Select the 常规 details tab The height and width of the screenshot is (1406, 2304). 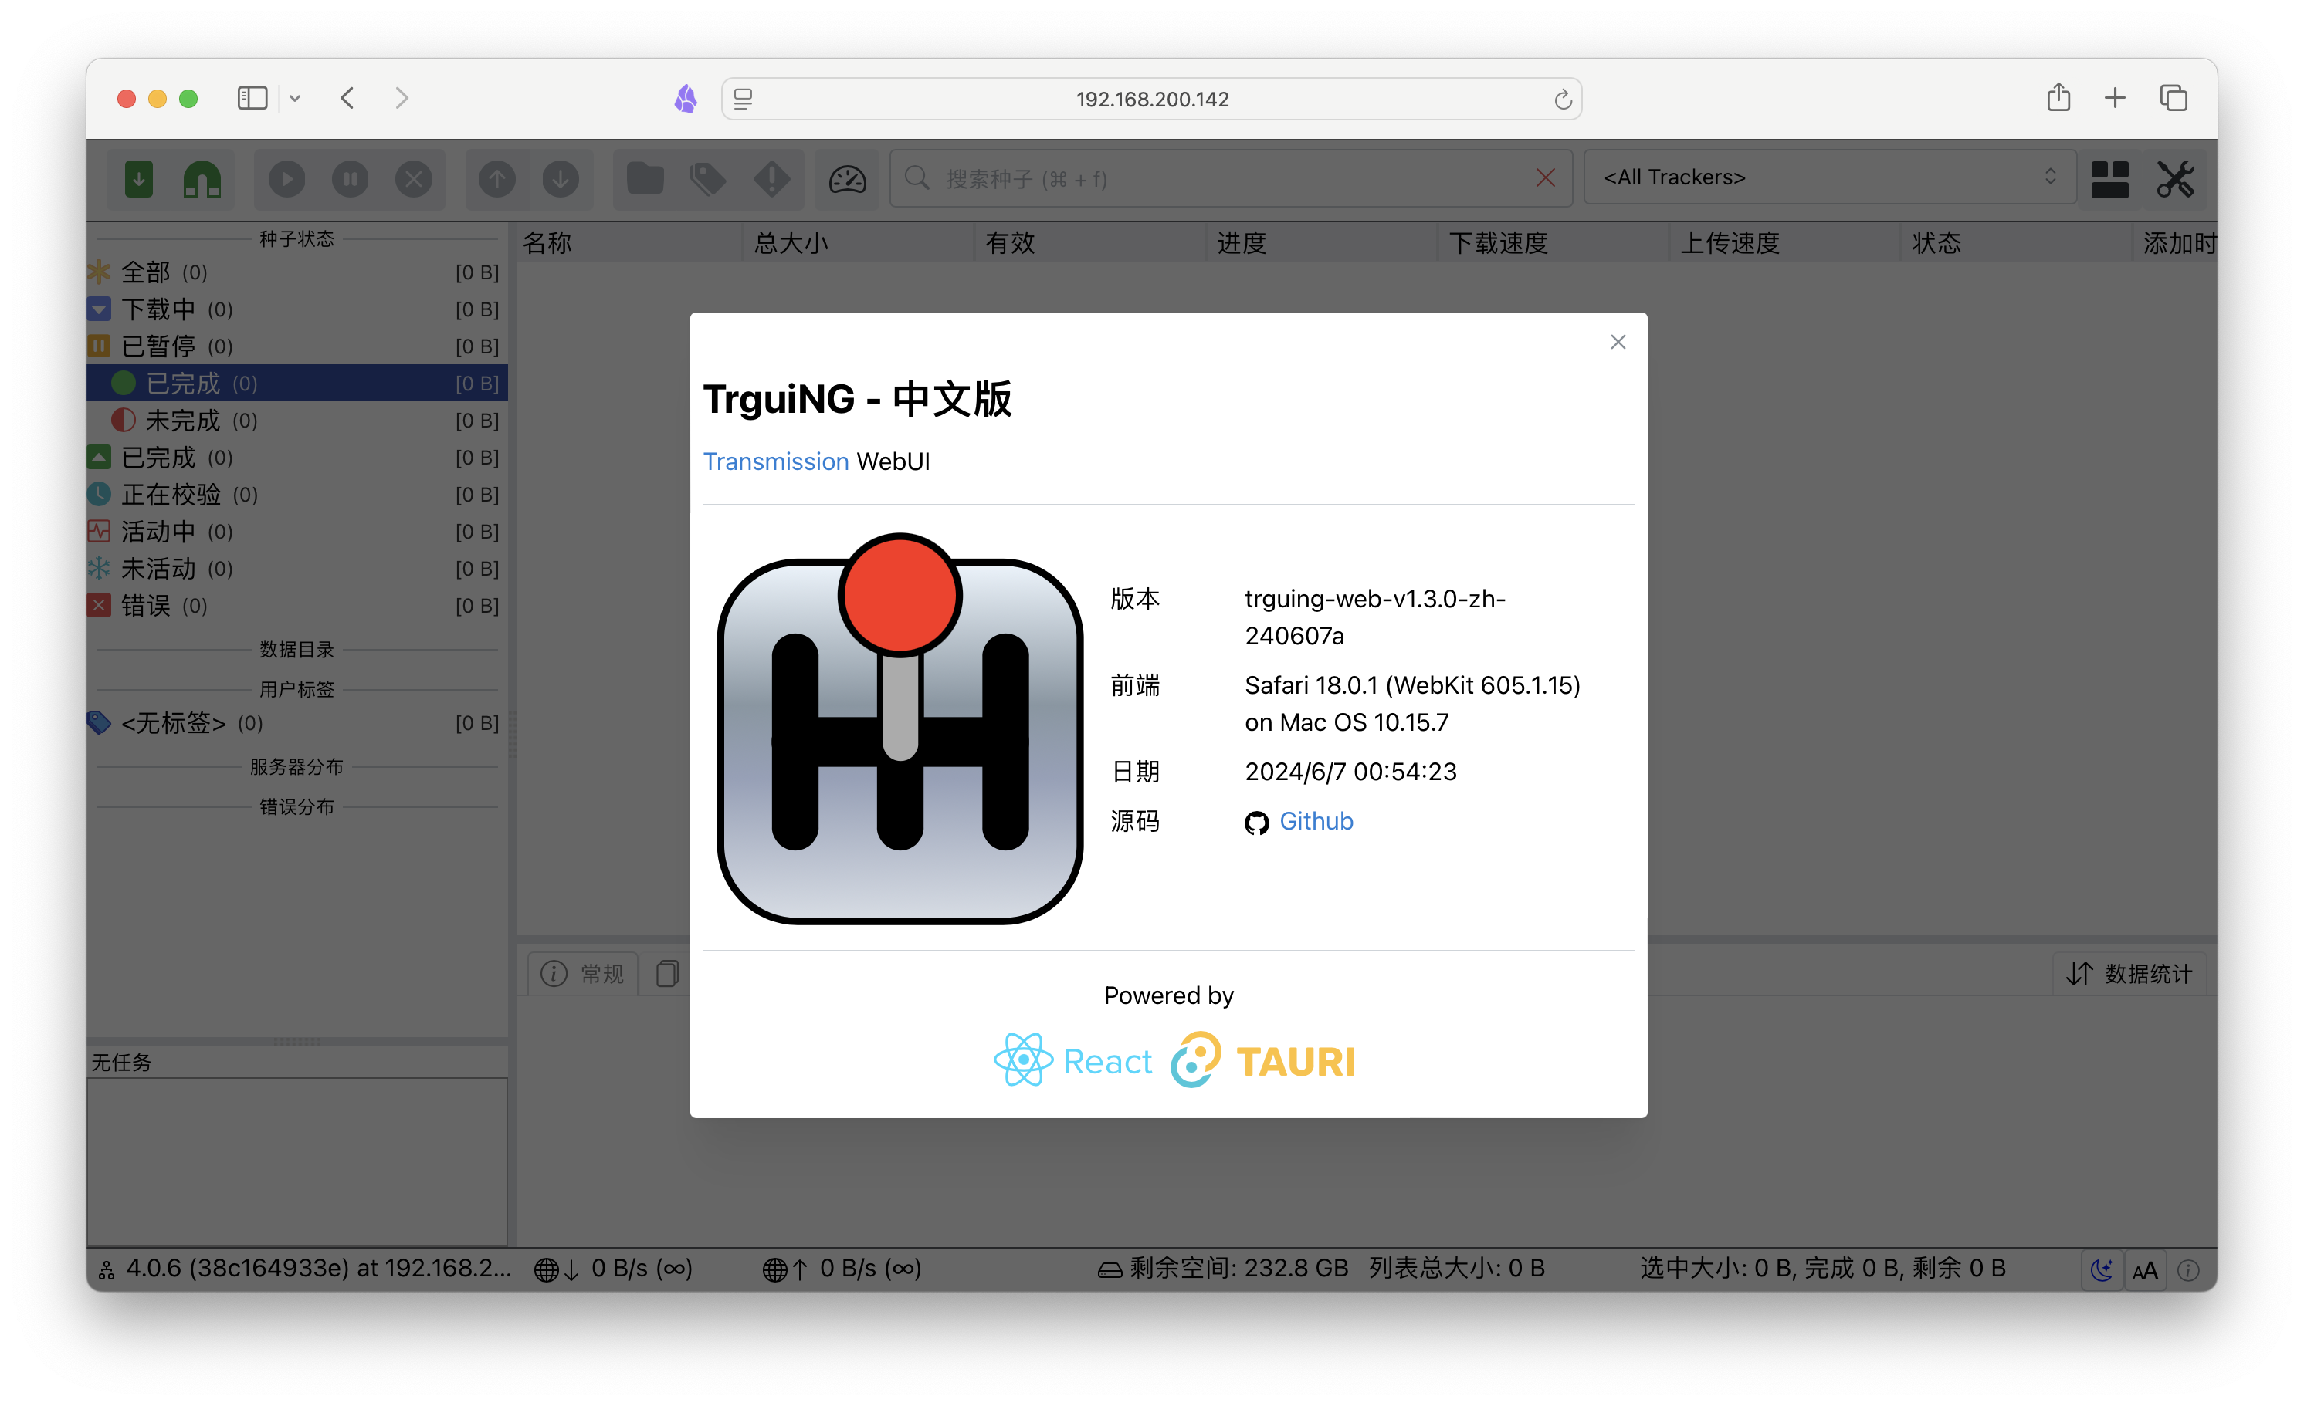pos(582,974)
